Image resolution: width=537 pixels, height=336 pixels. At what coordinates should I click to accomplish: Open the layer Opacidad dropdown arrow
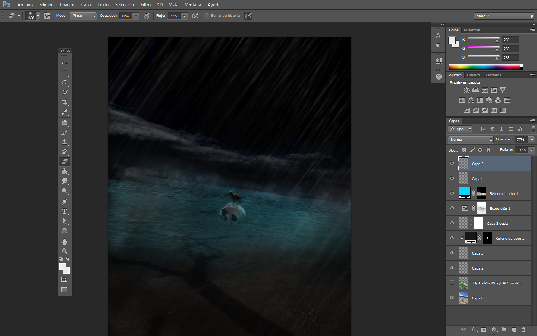[x=531, y=139]
